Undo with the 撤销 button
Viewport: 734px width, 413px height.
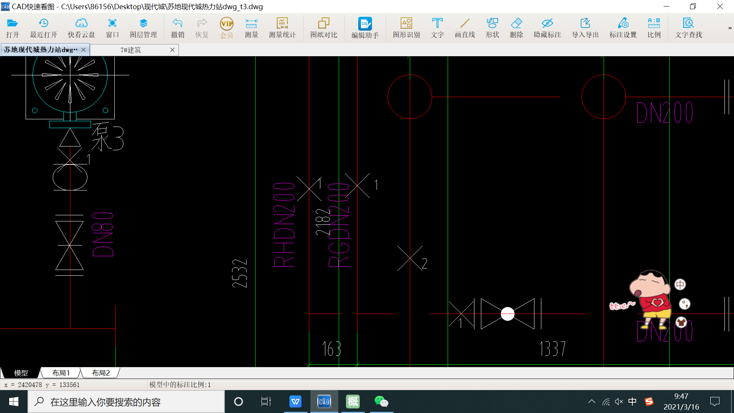[178, 28]
